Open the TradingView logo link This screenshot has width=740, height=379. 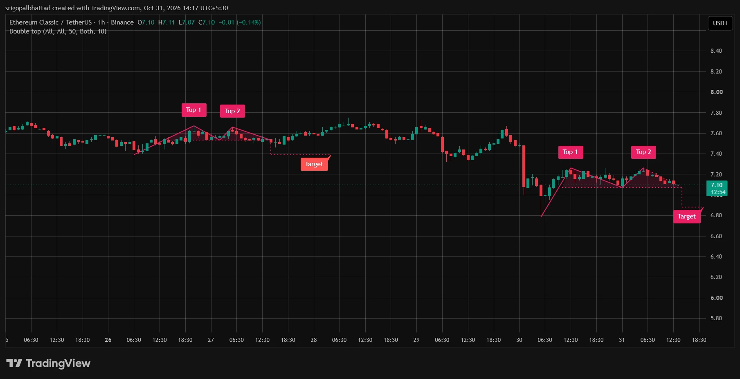(x=48, y=363)
